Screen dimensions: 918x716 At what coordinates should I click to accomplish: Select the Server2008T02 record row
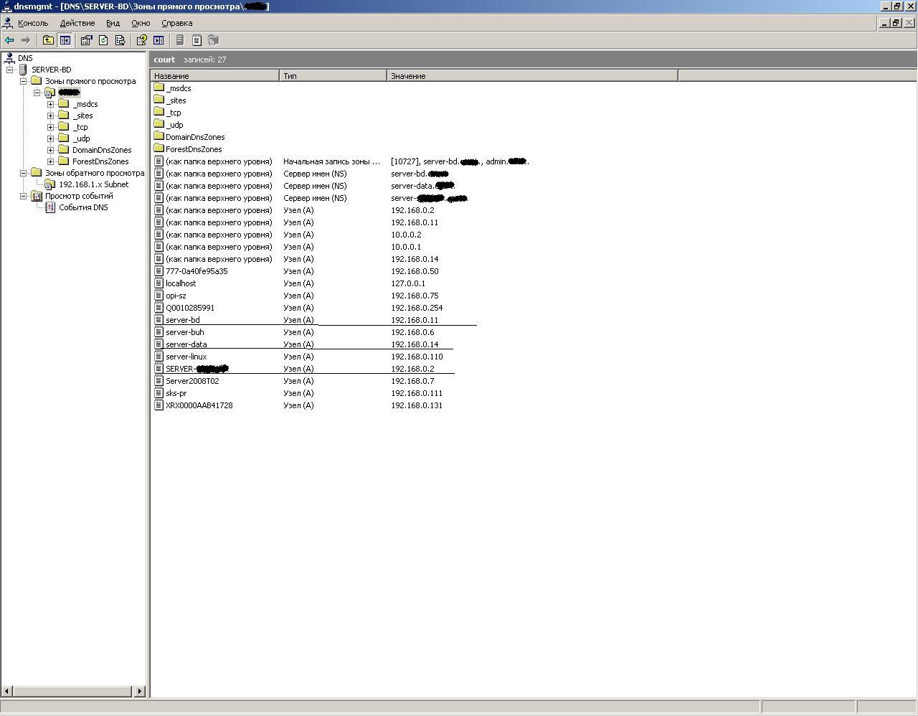point(294,381)
